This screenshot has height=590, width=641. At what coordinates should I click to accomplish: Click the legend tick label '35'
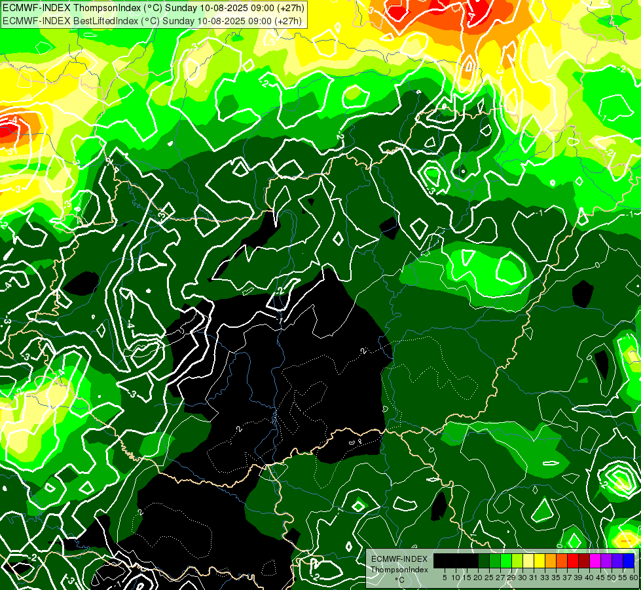(557, 578)
